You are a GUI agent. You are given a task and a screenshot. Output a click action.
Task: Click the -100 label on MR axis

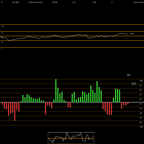point(141,127)
